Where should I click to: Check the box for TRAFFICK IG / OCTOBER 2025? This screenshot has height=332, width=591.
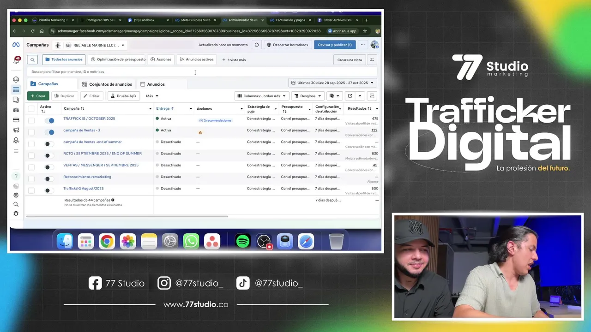click(31, 120)
